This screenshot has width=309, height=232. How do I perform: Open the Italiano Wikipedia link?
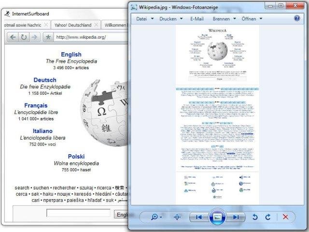click(42, 131)
